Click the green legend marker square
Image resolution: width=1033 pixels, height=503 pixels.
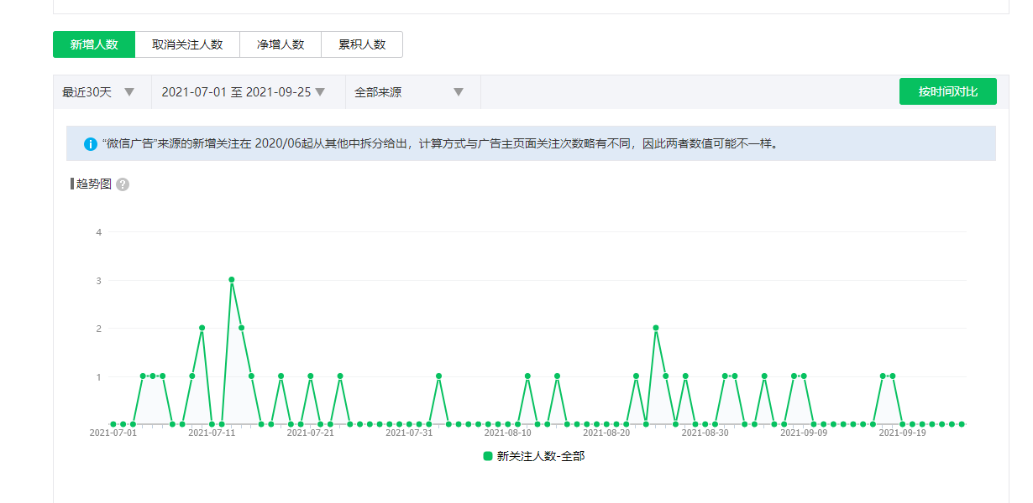pyautogui.click(x=487, y=456)
